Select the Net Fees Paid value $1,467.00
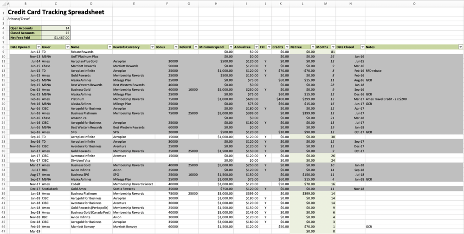The width and height of the screenshot is (464, 234). 56,38
